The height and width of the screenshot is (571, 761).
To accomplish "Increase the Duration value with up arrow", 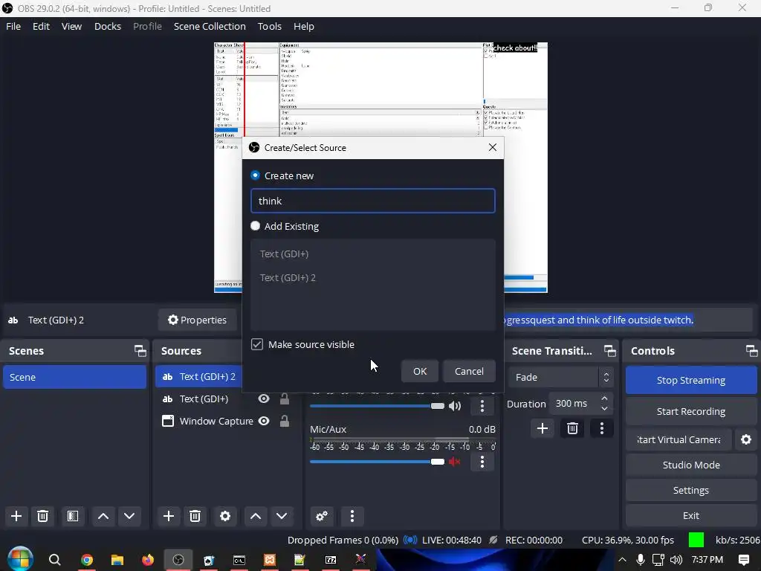I will (604, 399).
